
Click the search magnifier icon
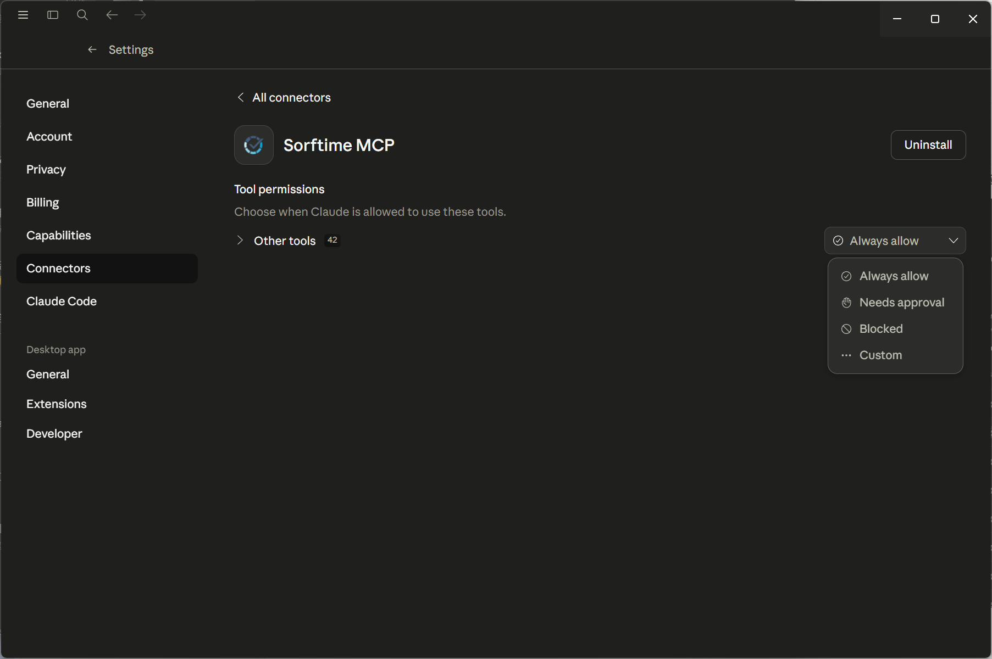click(x=82, y=15)
